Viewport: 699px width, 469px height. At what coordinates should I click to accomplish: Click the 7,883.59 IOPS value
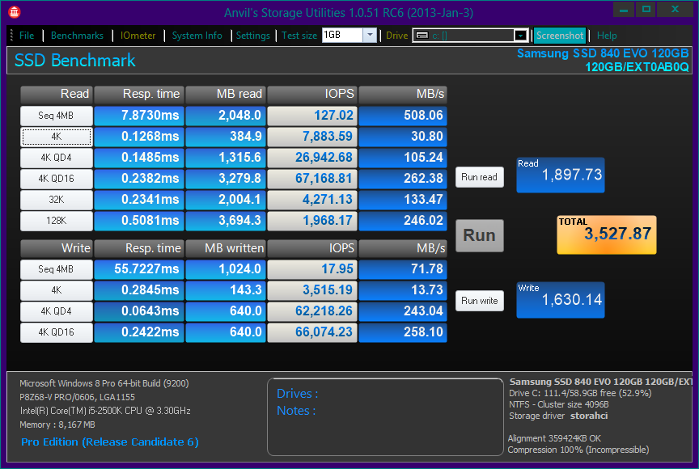(x=312, y=137)
